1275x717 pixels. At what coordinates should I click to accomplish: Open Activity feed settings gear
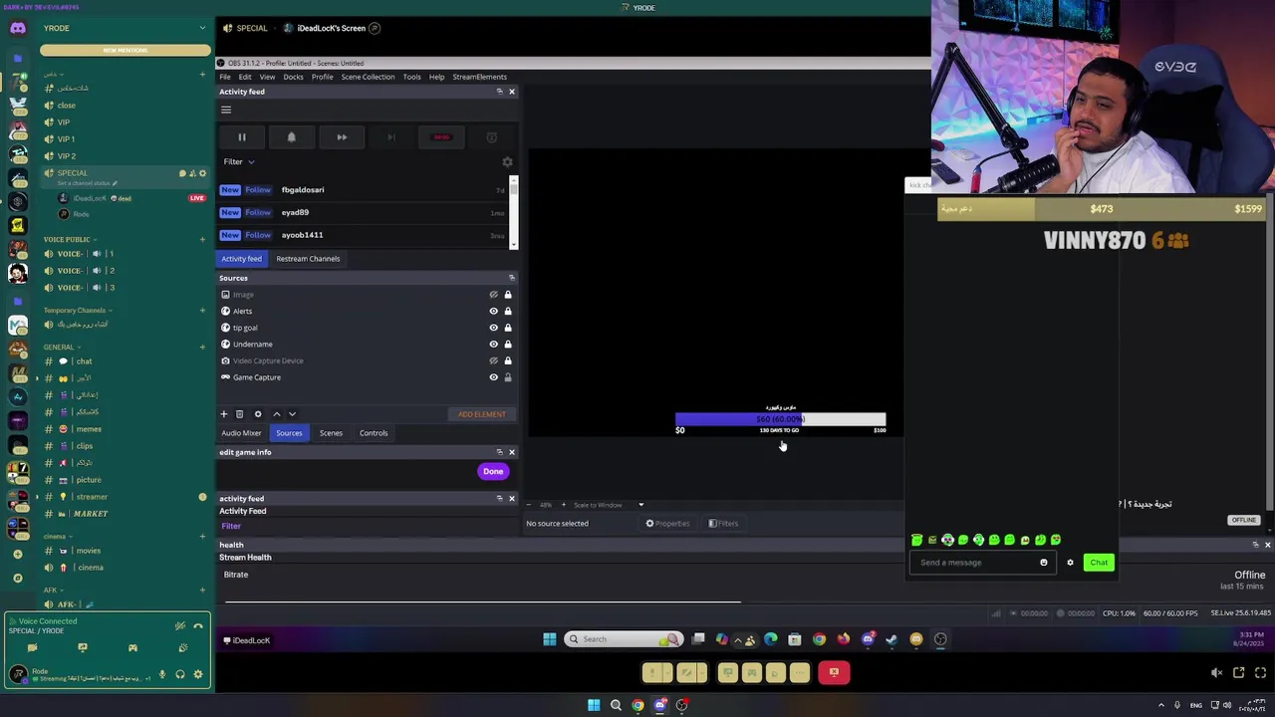[x=507, y=161]
